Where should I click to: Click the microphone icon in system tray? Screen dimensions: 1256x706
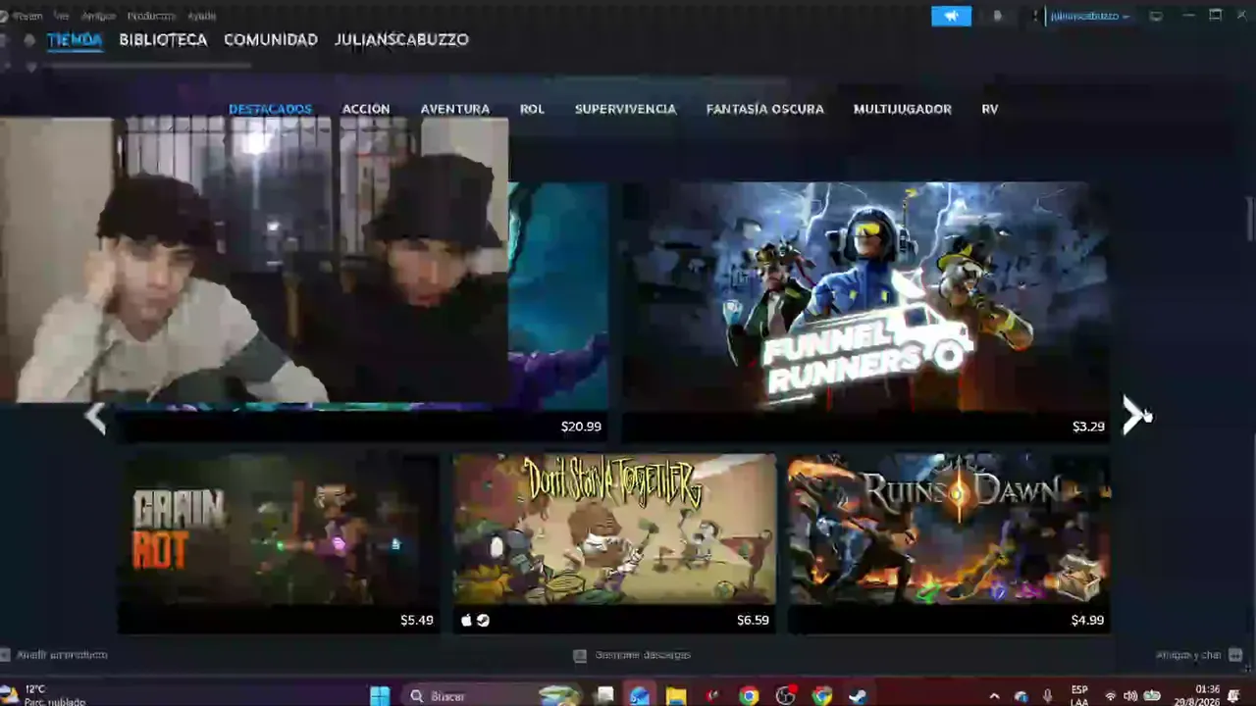pyautogui.click(x=1048, y=695)
